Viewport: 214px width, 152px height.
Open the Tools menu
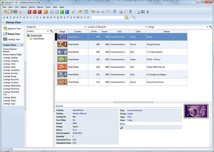(x=48, y=7)
